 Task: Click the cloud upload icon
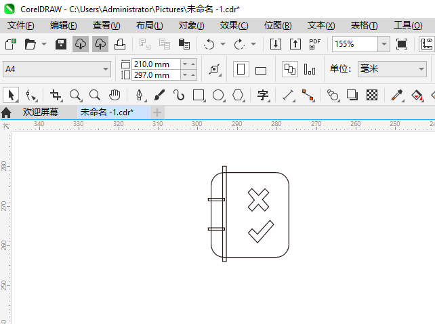tap(100, 44)
